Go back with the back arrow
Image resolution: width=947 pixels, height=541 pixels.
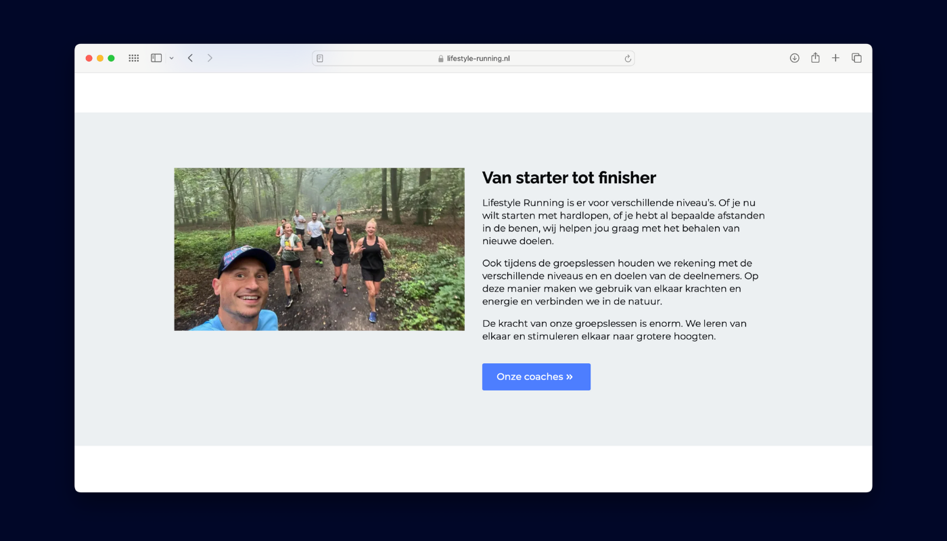190,58
